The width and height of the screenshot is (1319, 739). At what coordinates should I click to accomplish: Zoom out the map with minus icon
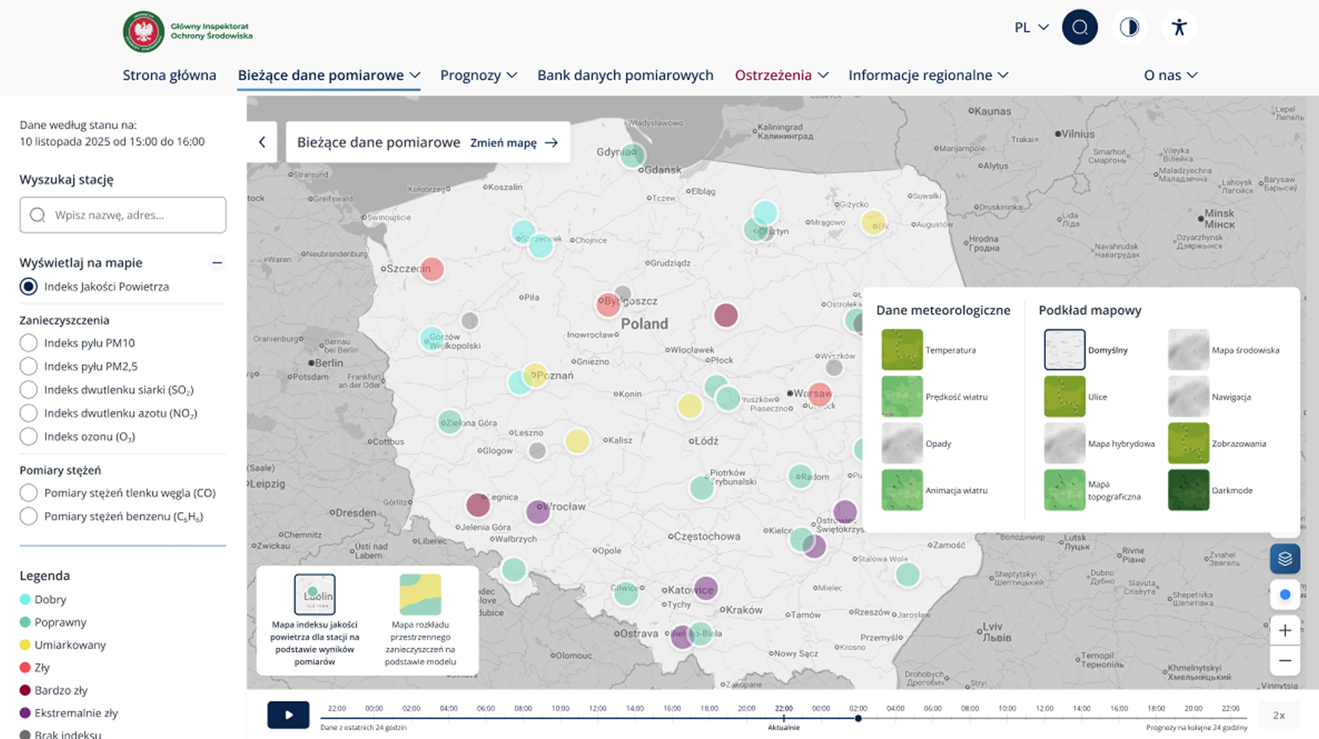pos(1285,661)
